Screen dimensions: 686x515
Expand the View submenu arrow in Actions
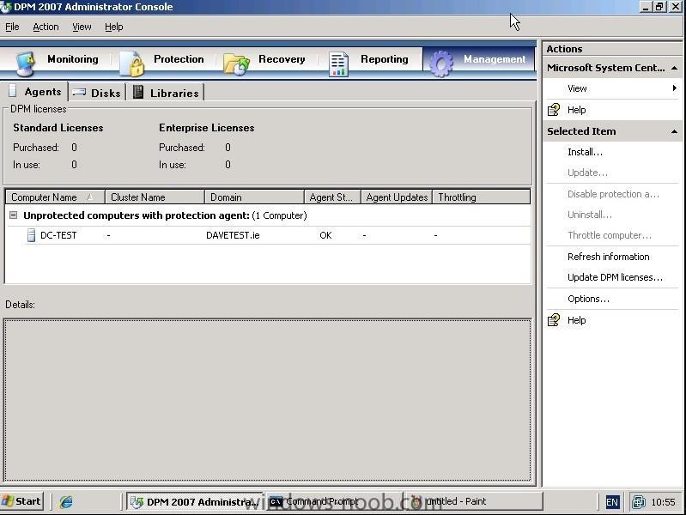tap(675, 88)
